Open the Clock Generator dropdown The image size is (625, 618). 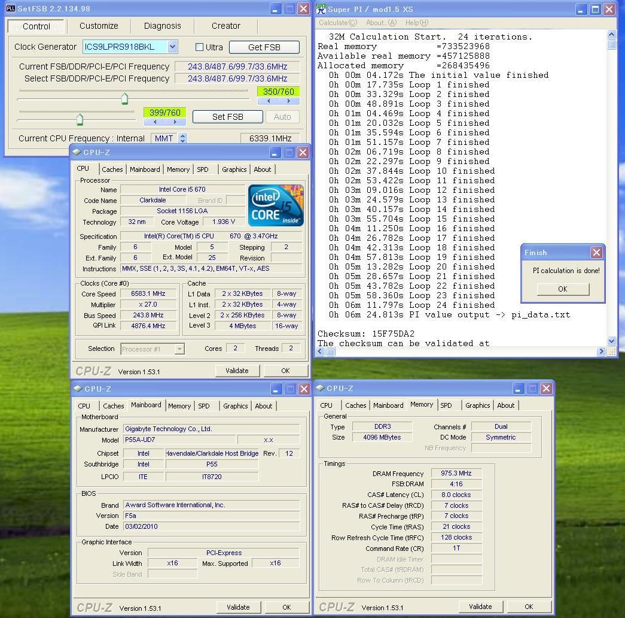[172, 47]
